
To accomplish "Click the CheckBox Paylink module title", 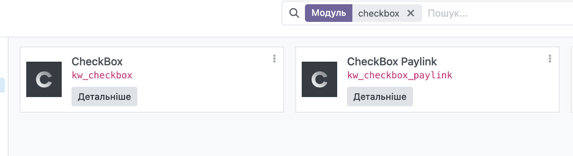I will [392, 62].
